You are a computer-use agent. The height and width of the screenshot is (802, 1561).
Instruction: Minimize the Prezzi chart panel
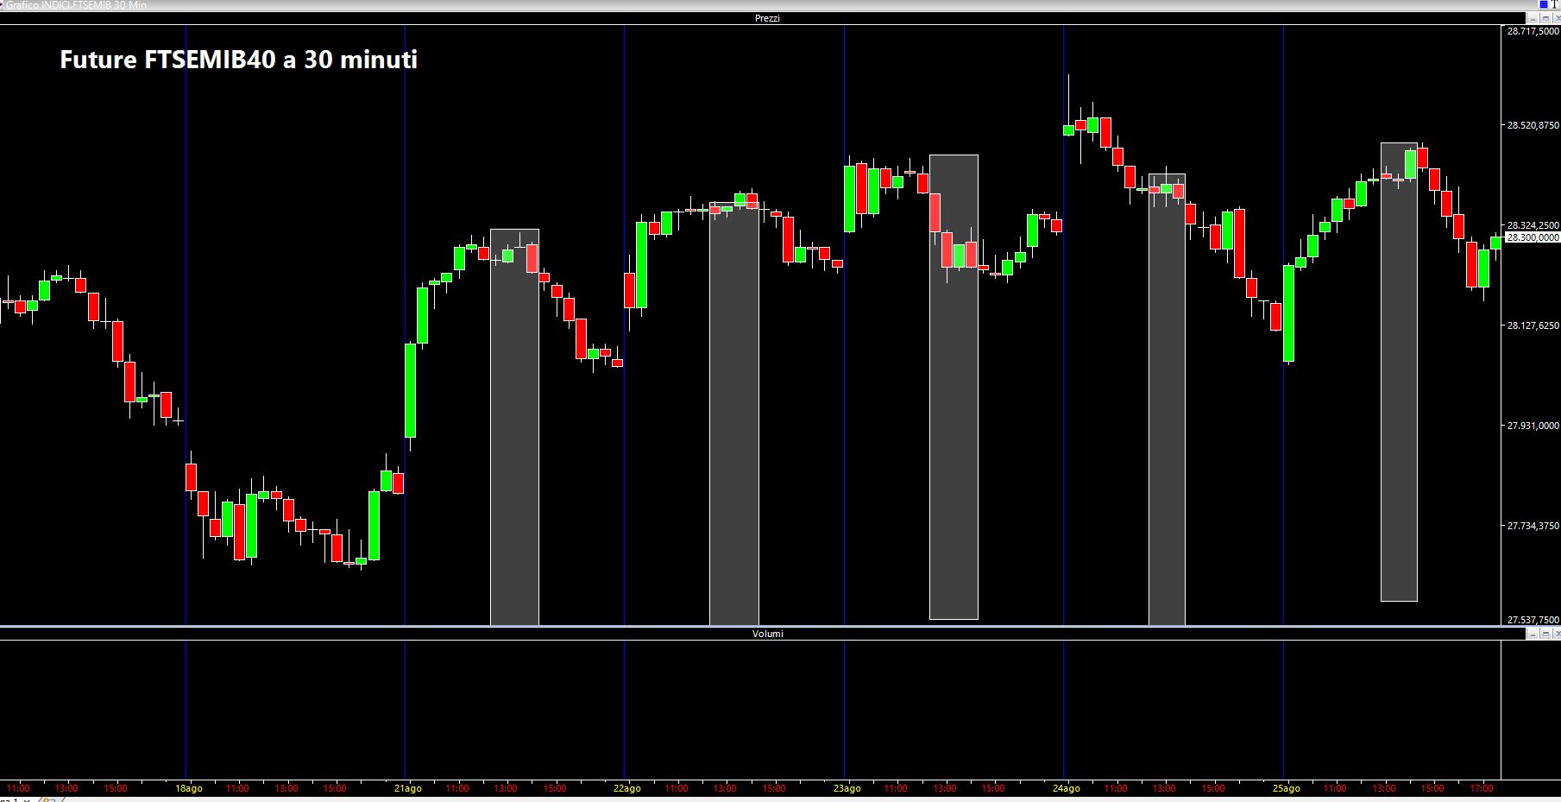pyautogui.click(x=1533, y=17)
